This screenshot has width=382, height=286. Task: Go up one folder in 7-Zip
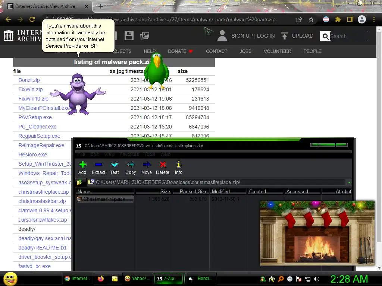coord(79,182)
